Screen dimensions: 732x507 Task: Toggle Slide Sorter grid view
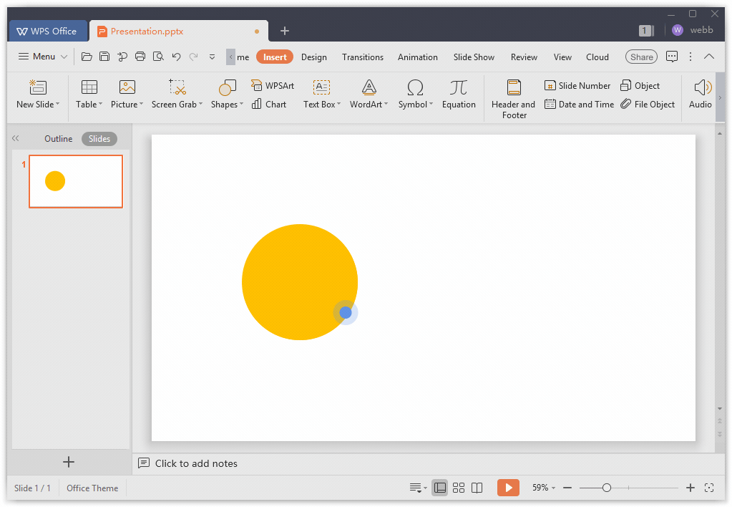(x=459, y=488)
